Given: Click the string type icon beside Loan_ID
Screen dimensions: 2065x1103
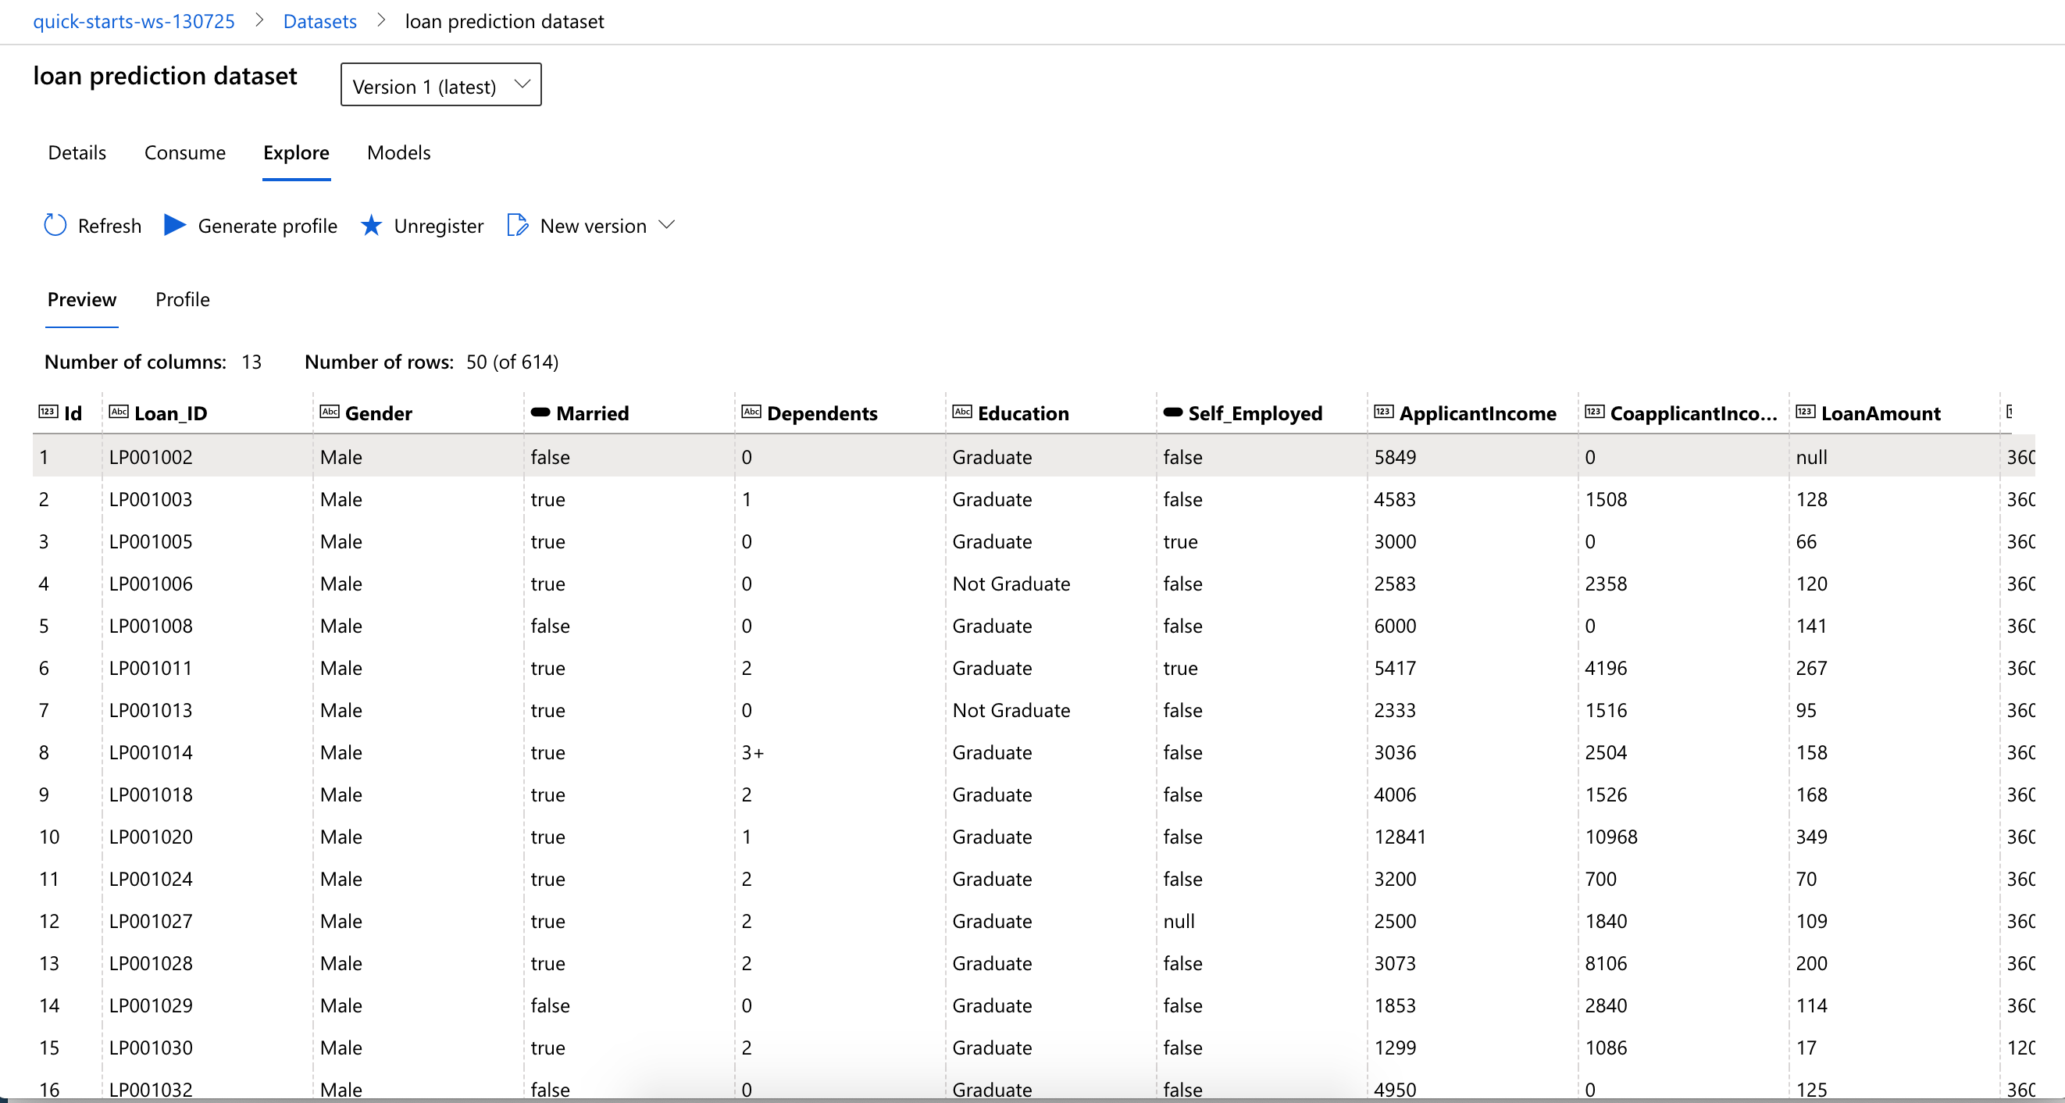Looking at the screenshot, I should [x=119, y=412].
